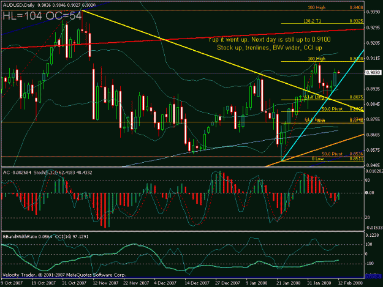Click the 9 Oct 2007 date label
The image size is (383, 287).
12,283
